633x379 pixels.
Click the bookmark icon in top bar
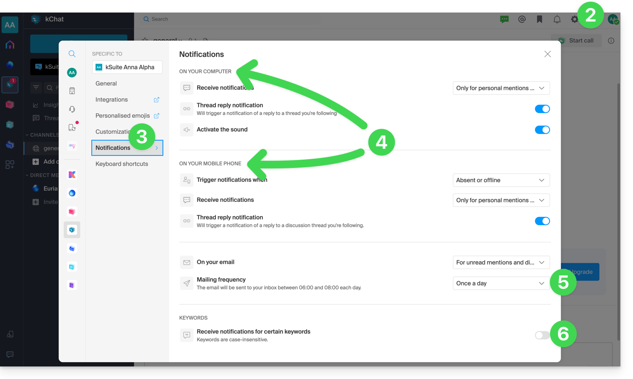click(x=539, y=19)
